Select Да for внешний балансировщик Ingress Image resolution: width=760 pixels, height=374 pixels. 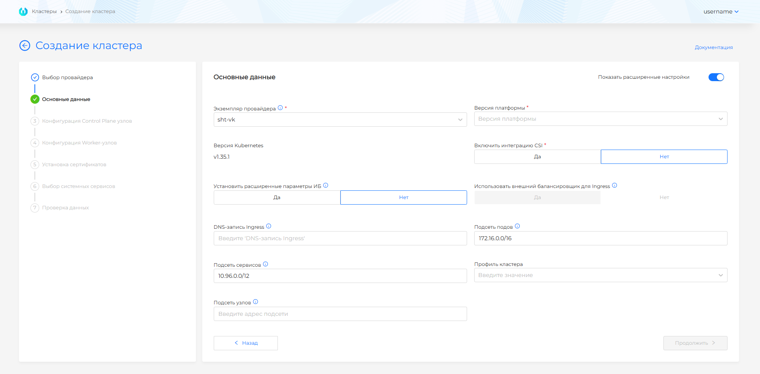click(x=538, y=197)
